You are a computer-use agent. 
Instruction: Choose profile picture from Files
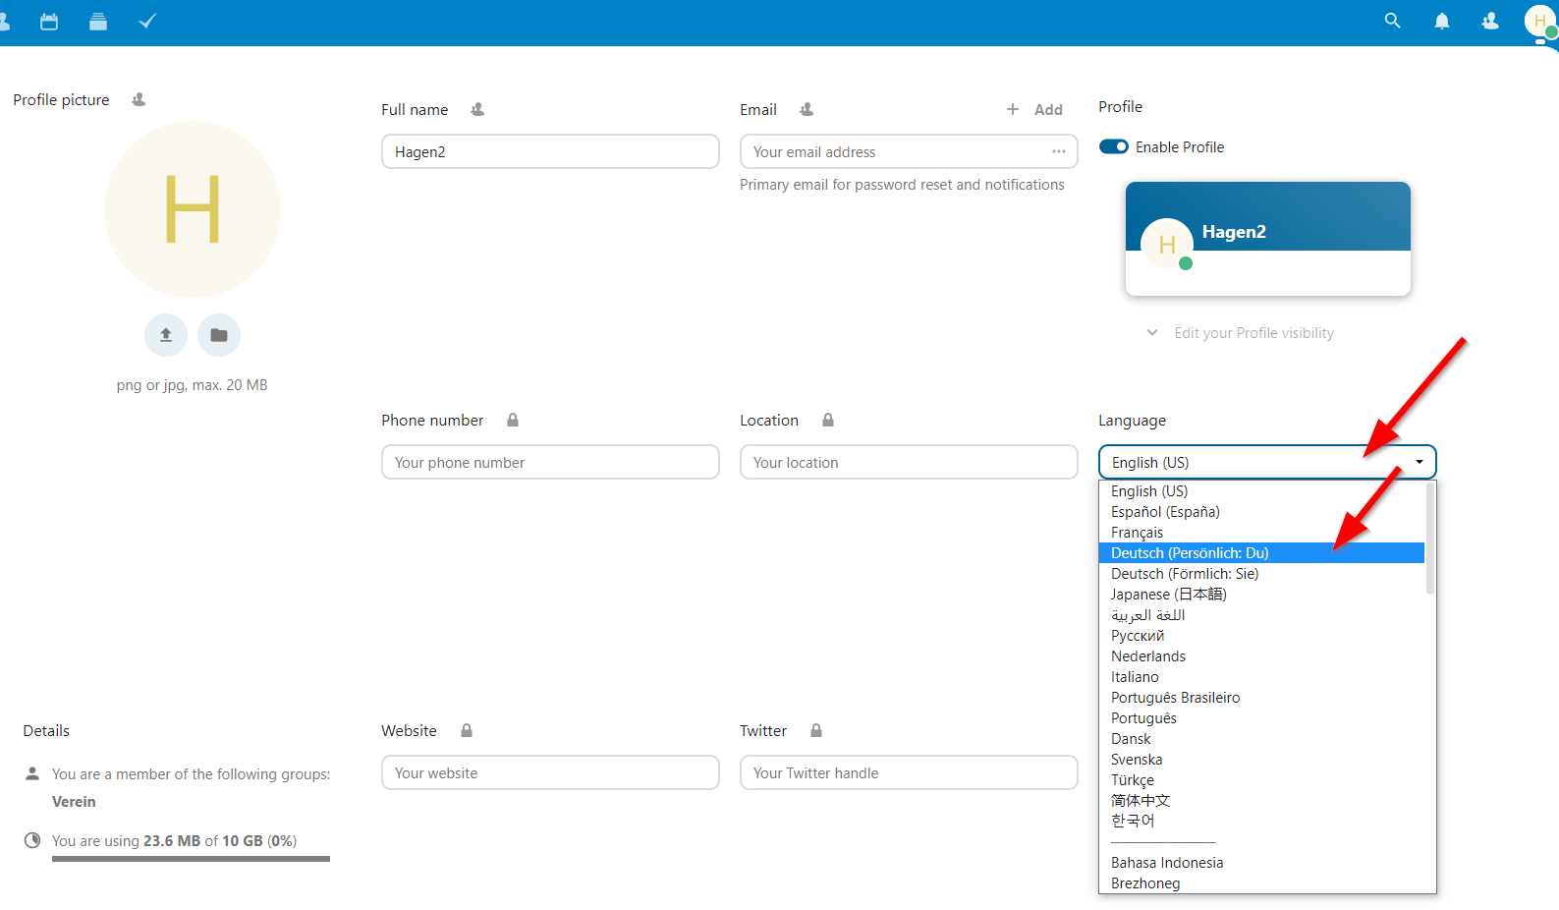click(219, 335)
